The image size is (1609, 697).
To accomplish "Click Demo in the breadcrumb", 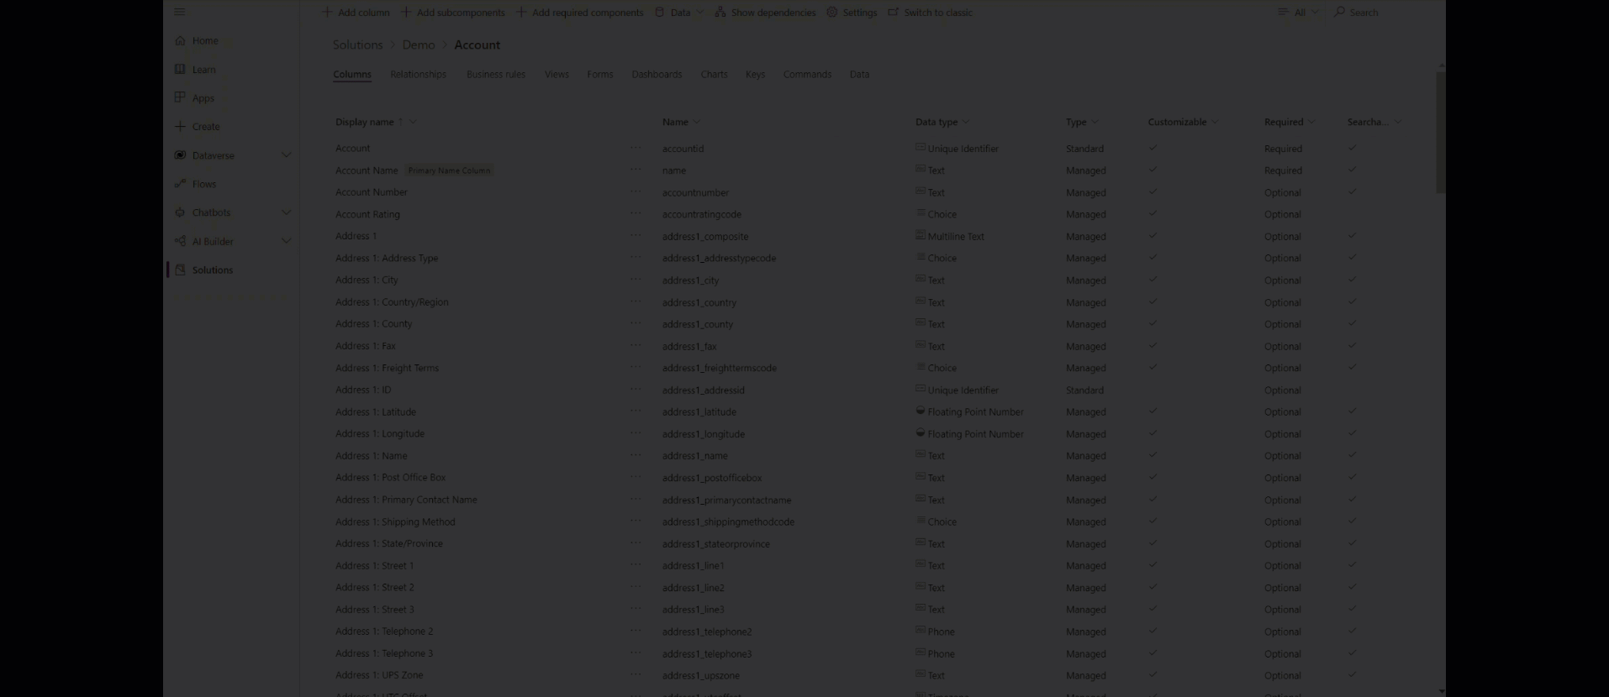I will [419, 45].
